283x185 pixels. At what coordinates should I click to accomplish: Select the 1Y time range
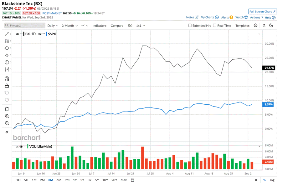pos(75,180)
